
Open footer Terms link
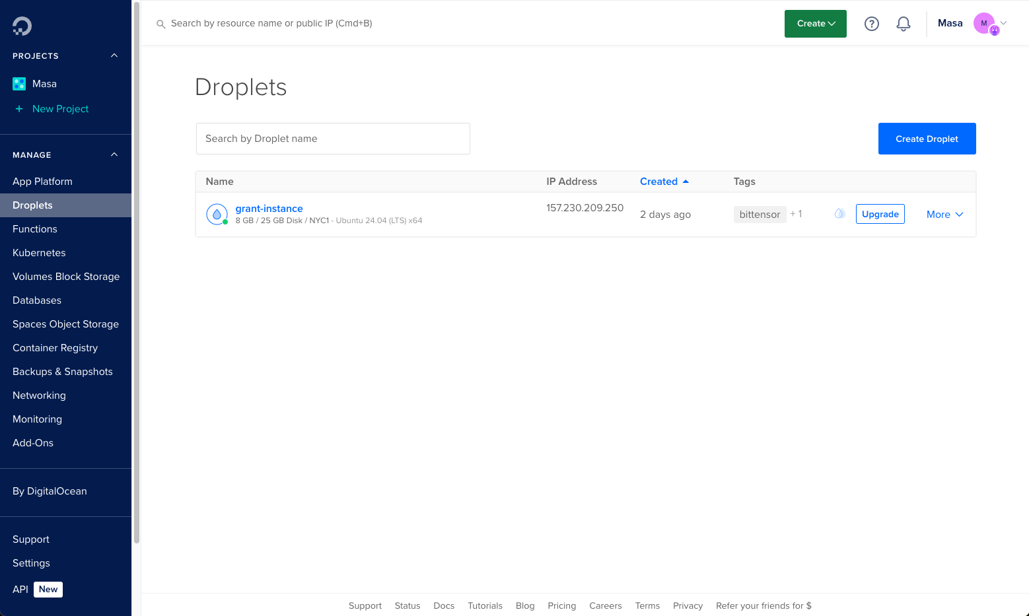click(x=647, y=606)
